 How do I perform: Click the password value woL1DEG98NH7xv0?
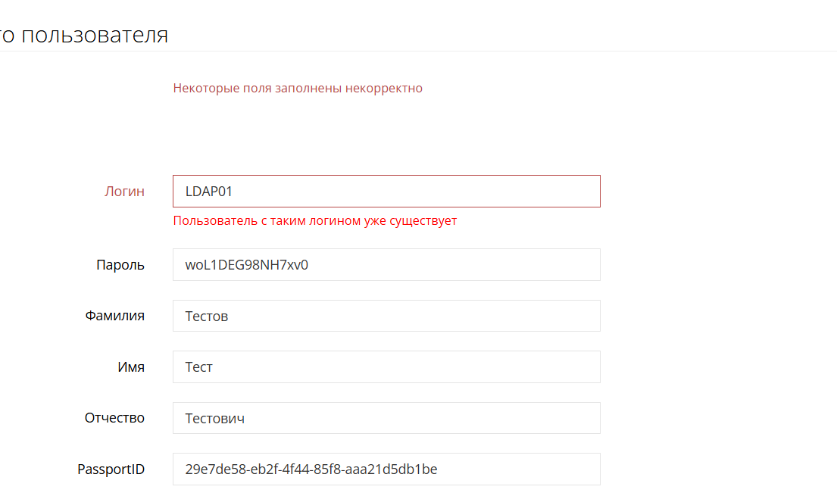point(246,265)
